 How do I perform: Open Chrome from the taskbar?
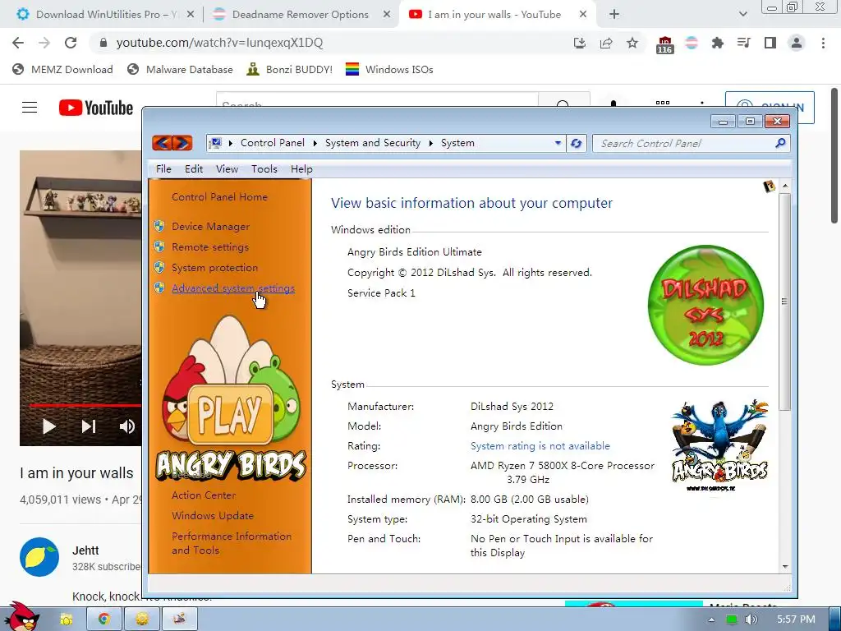click(103, 619)
